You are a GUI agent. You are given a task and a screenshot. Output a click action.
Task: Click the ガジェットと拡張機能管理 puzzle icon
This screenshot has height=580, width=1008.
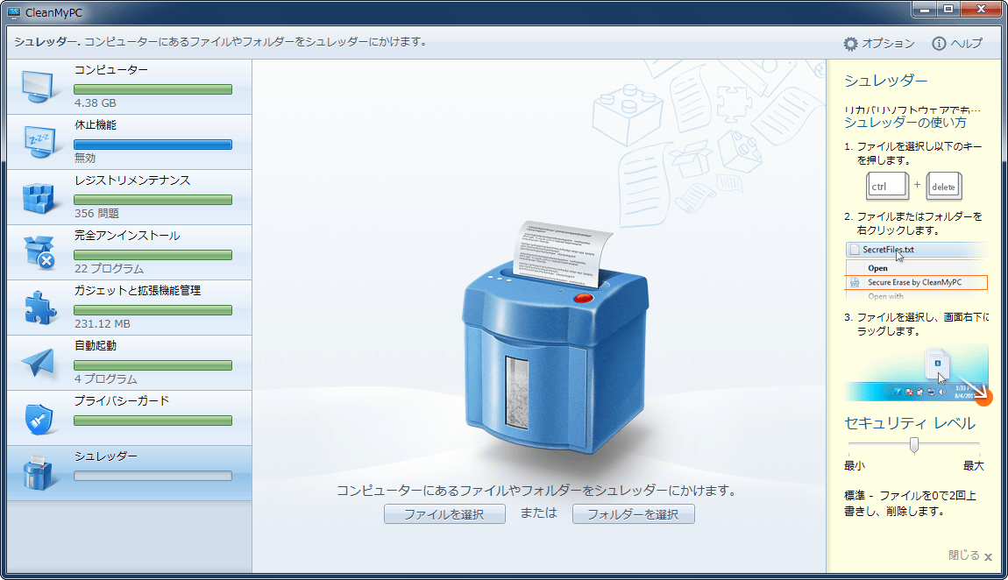coord(39,308)
